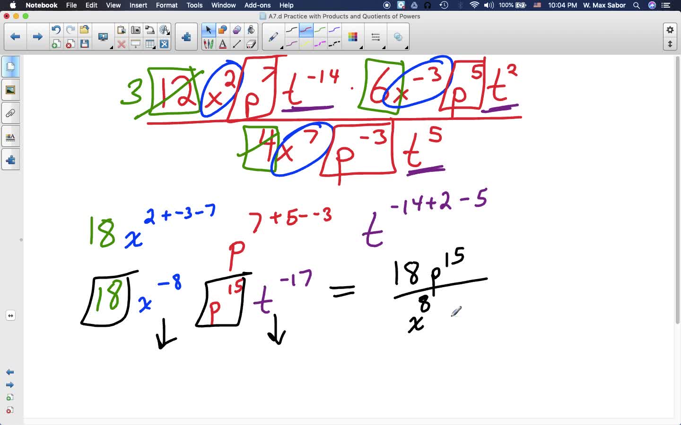This screenshot has width=681, height=425.
Task: Pick the green pen style
Action: (320, 30)
